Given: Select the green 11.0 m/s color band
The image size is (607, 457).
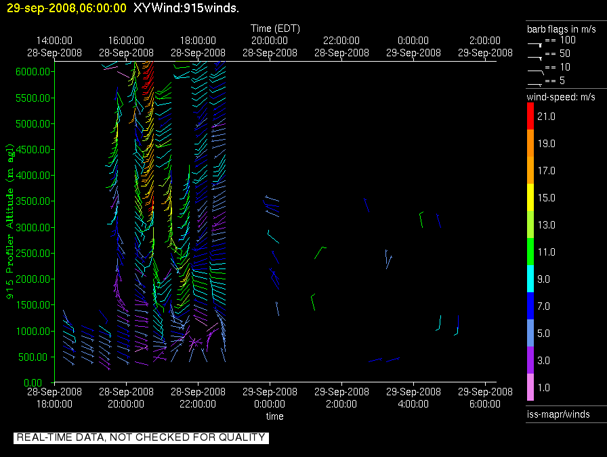Looking at the screenshot, I should click(530, 252).
